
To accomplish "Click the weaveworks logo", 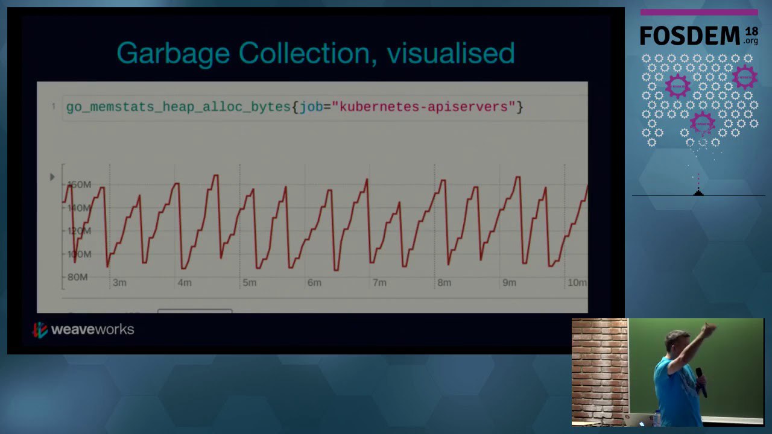I will (x=83, y=329).
